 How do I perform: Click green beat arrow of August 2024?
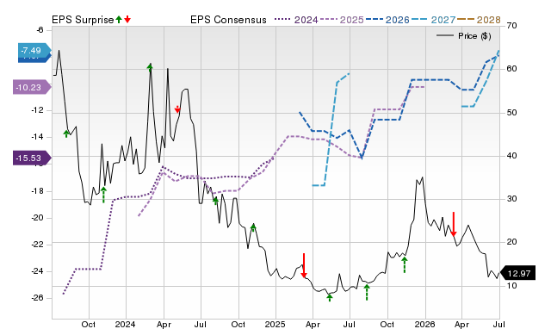click(216, 201)
